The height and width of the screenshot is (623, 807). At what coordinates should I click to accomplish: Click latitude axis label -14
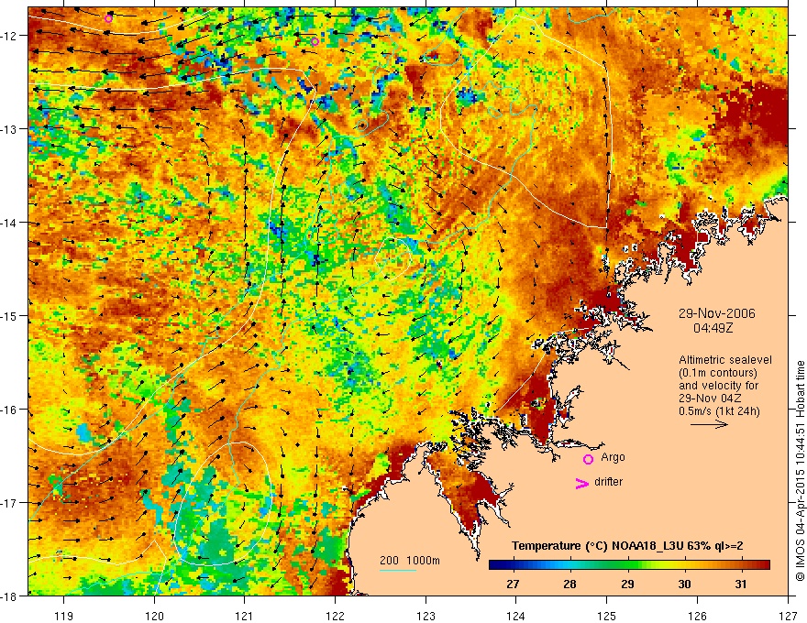click(9, 223)
